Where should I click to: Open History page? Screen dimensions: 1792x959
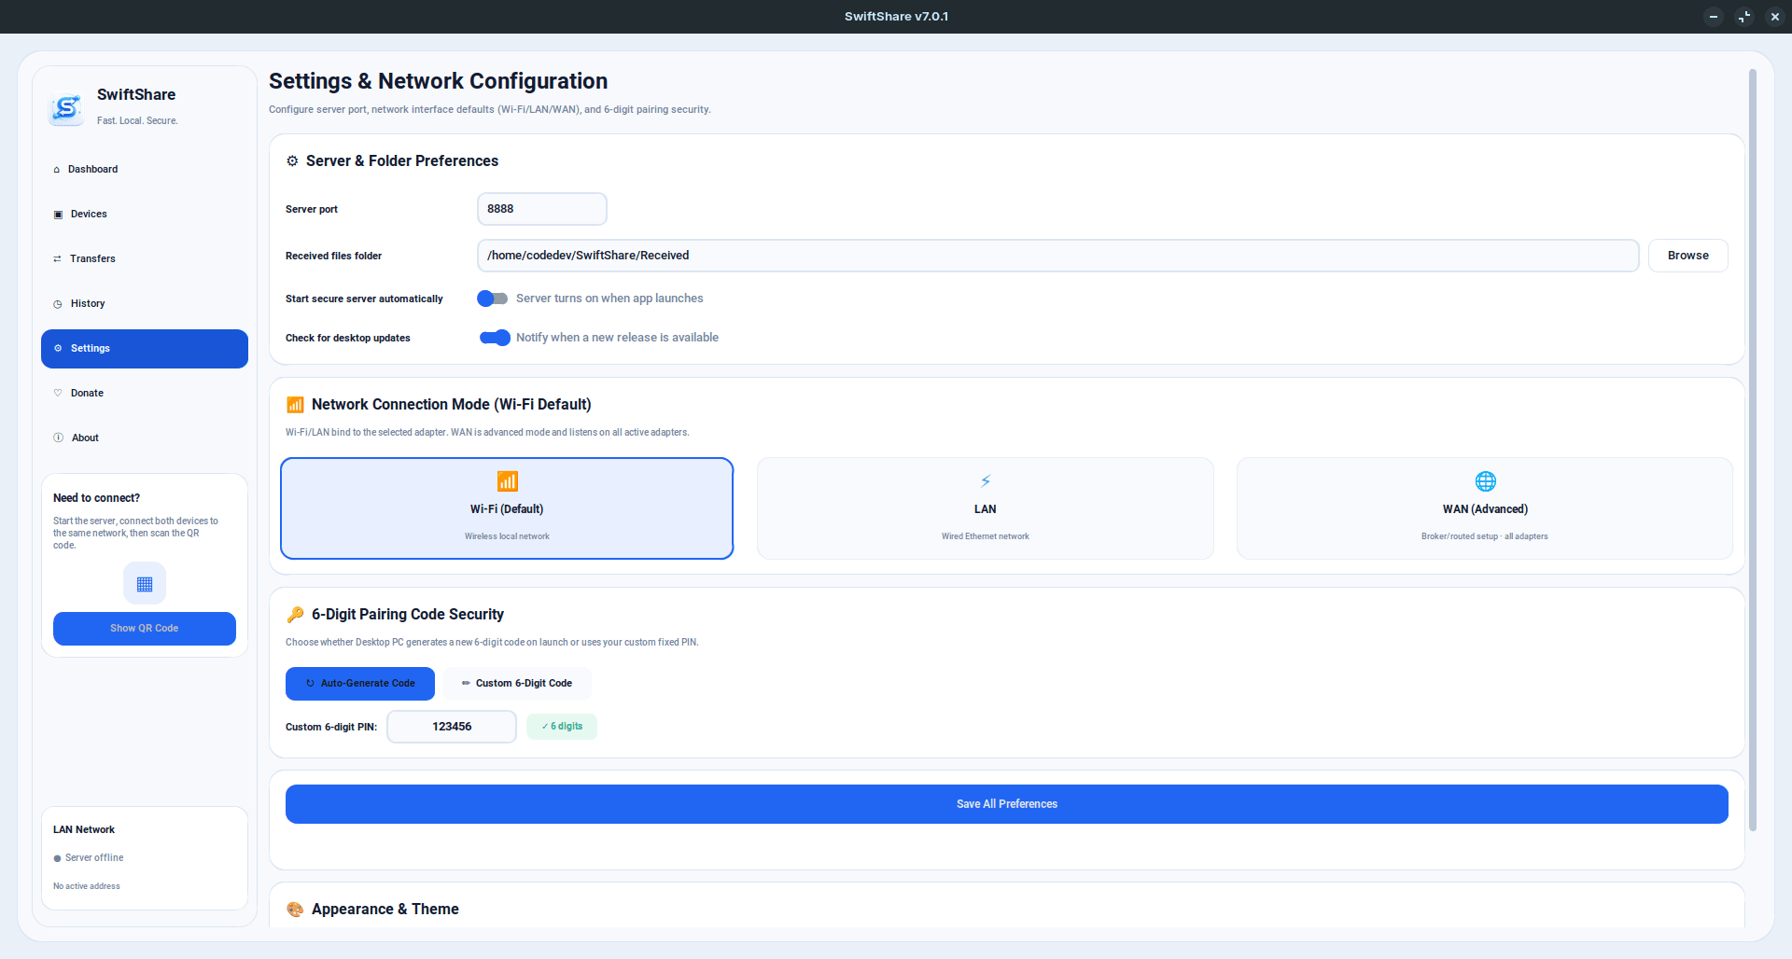point(145,304)
